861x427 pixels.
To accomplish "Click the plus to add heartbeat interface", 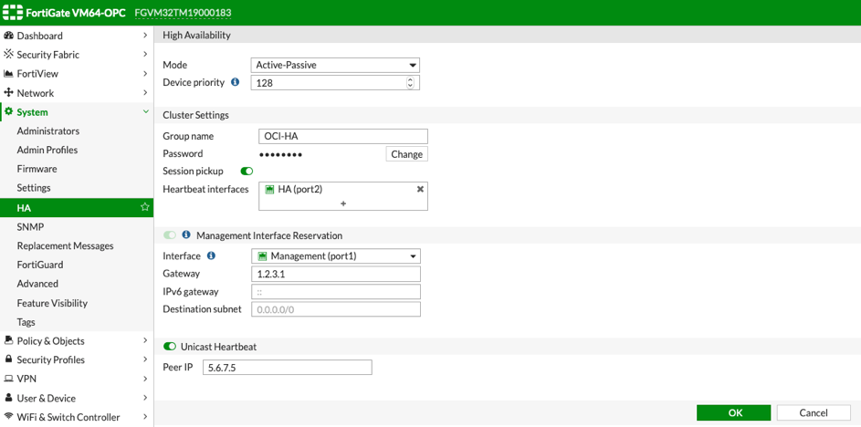I will [x=343, y=203].
